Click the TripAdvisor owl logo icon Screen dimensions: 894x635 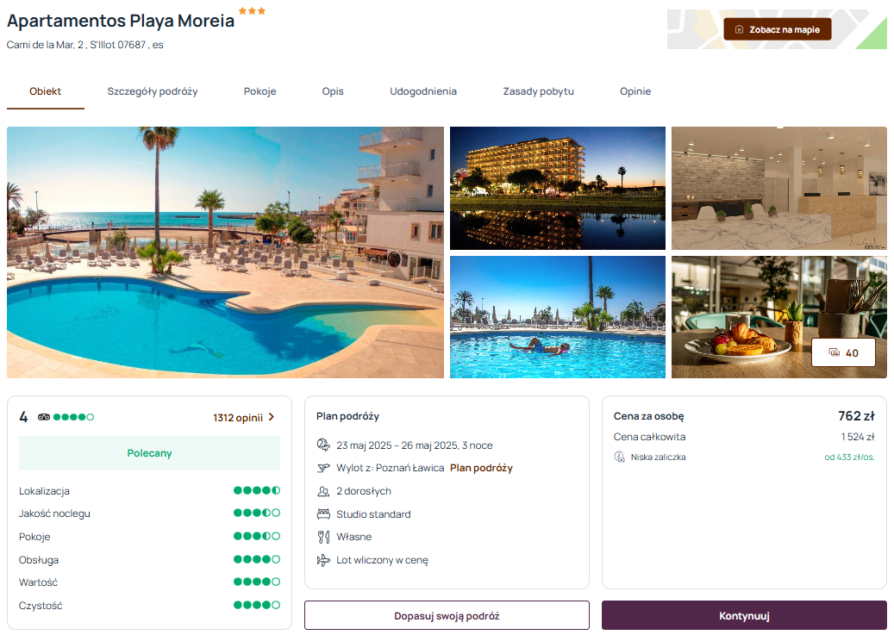click(x=44, y=417)
